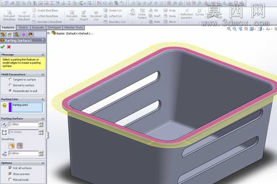Open the PropertyManager tab icon

(10, 34)
